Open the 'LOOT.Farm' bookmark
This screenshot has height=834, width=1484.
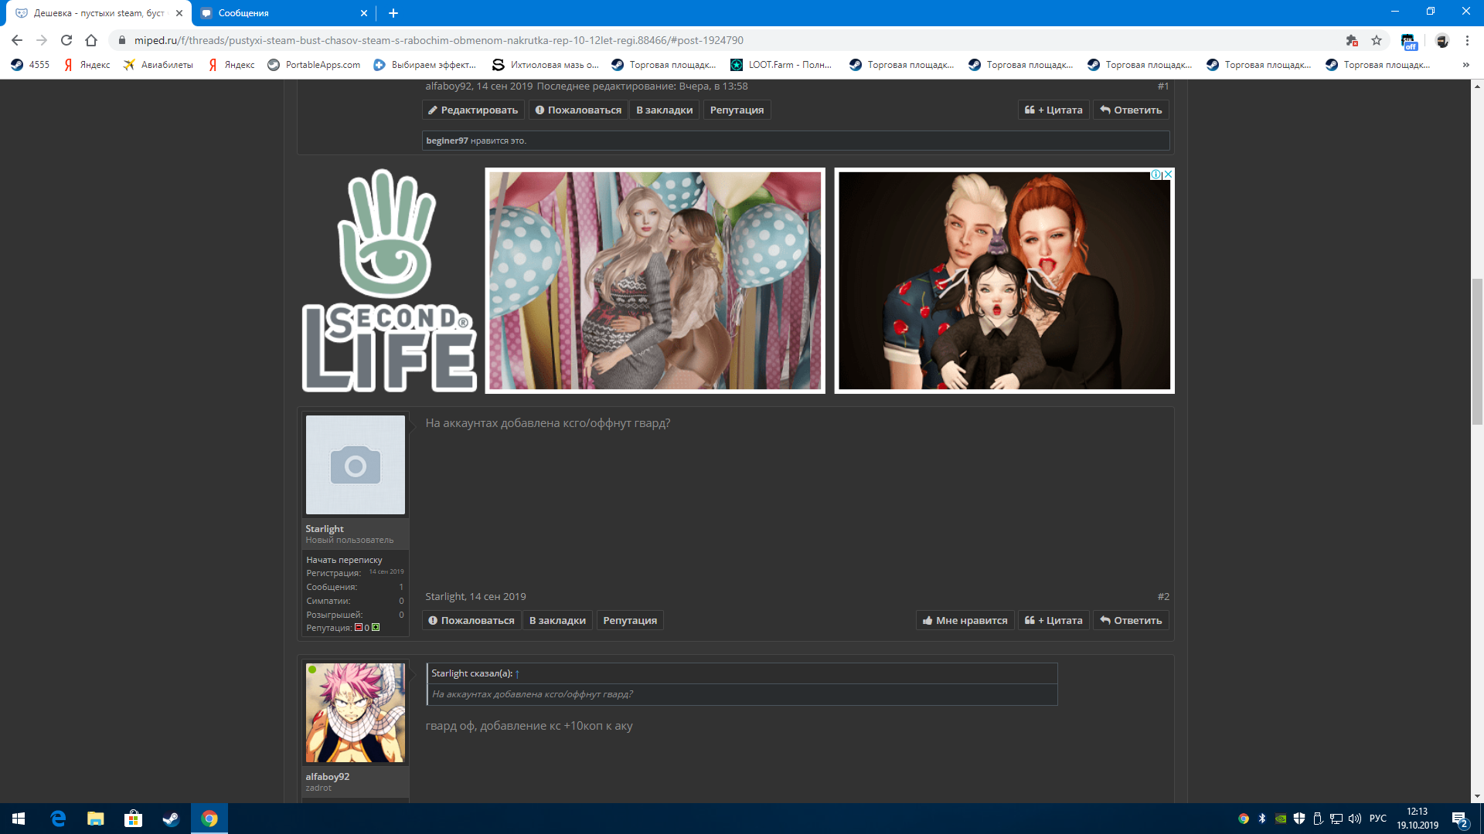pos(781,65)
